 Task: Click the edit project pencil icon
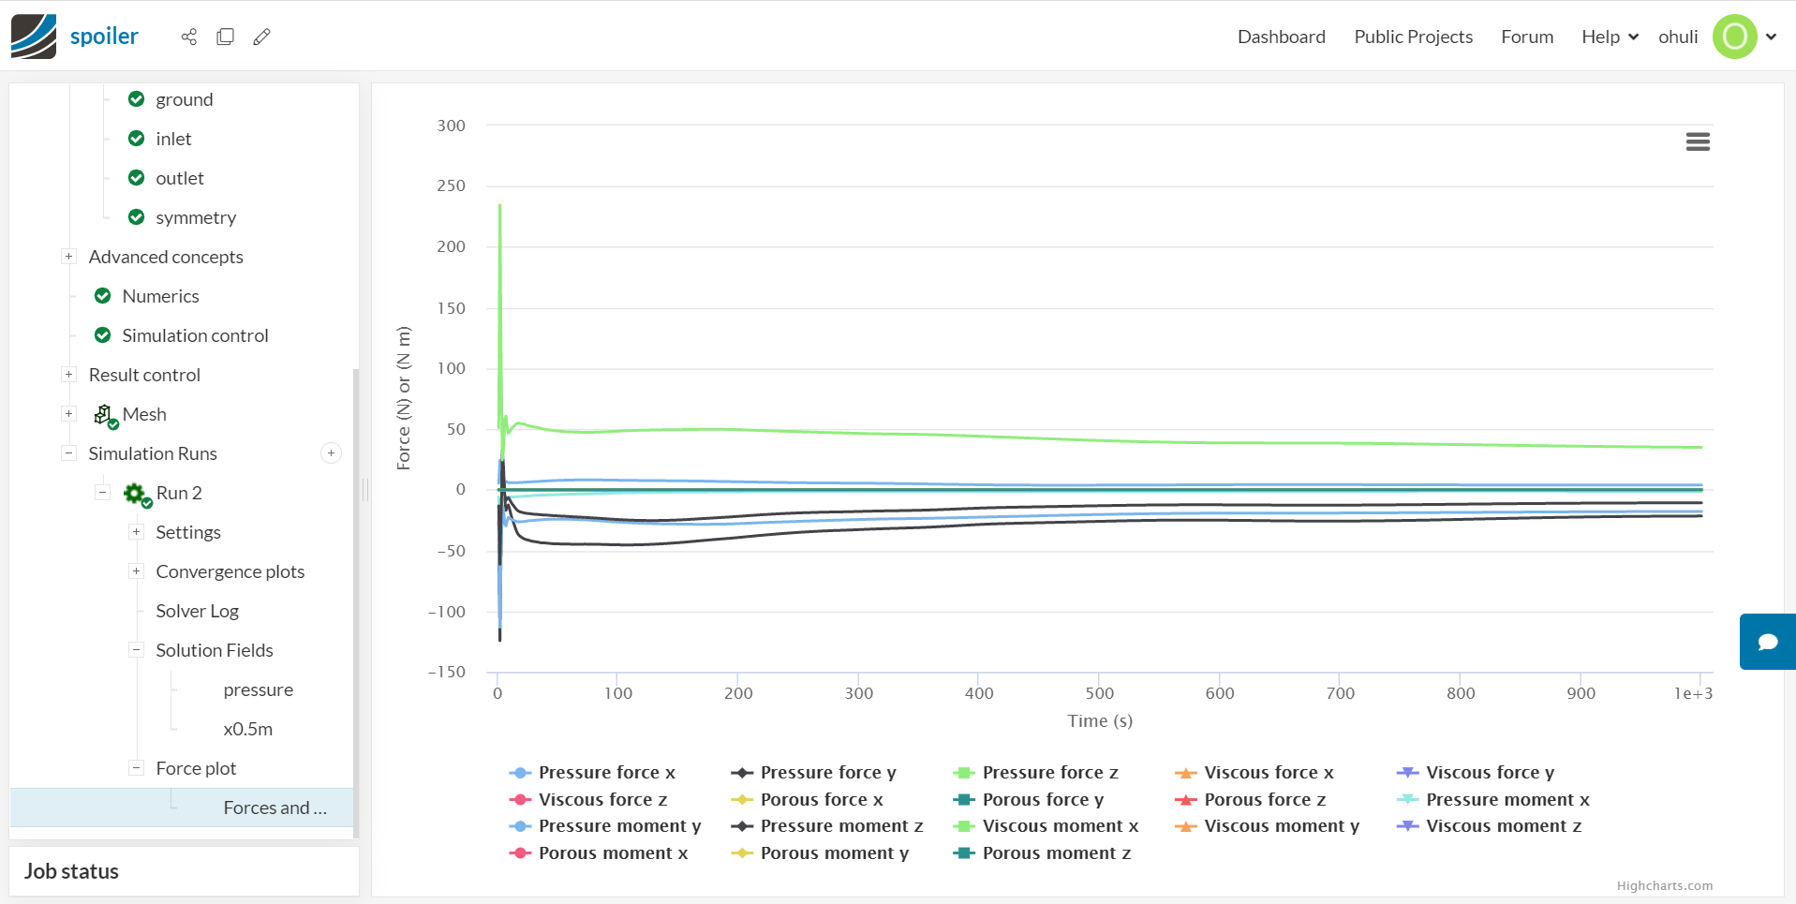(262, 37)
